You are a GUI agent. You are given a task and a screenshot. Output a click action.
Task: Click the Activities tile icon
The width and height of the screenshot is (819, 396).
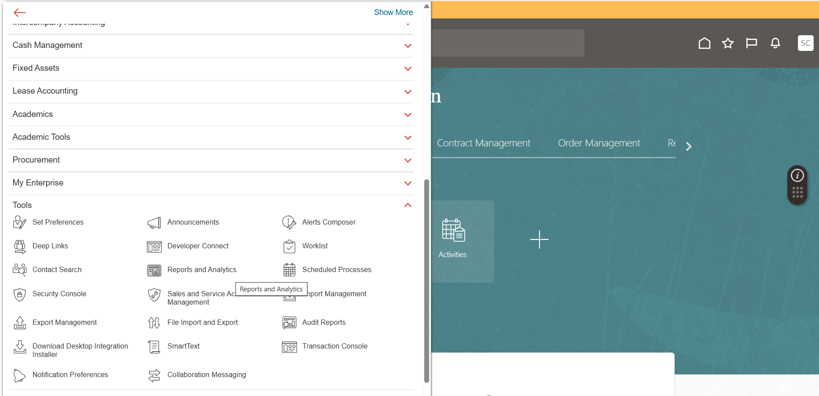(x=453, y=230)
